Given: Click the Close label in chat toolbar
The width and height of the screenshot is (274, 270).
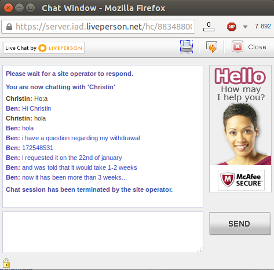Looking at the screenshot, I should [257, 47].
